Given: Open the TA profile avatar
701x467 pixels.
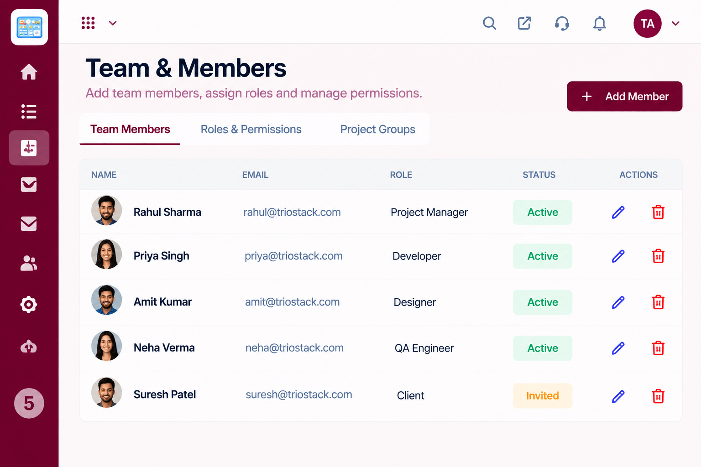Looking at the screenshot, I should pyautogui.click(x=647, y=24).
